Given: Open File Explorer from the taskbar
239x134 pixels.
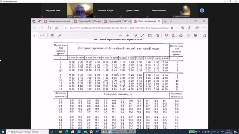Looking at the screenshot, I should [x=60, y=132].
